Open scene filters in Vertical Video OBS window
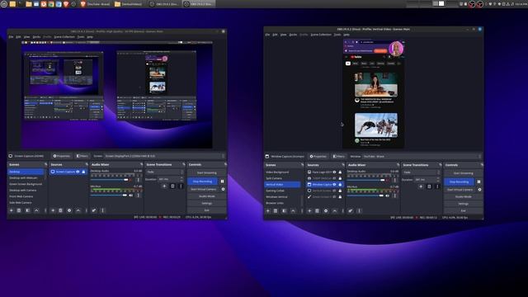The width and height of the screenshot is (528, 297). point(284,211)
